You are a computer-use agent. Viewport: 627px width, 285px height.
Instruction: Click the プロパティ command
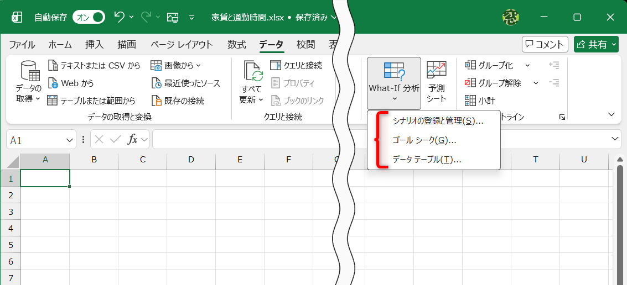tap(293, 83)
